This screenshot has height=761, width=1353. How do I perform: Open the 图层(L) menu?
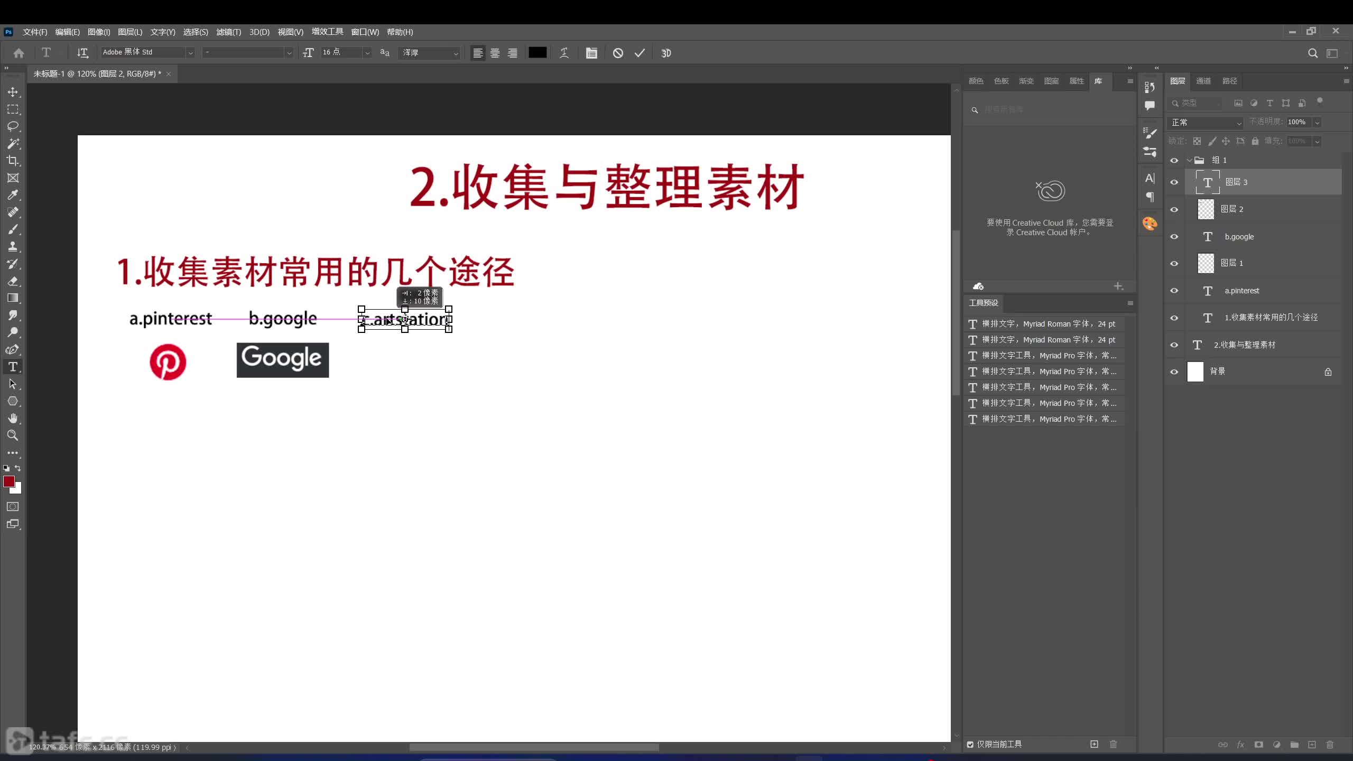pos(130,32)
